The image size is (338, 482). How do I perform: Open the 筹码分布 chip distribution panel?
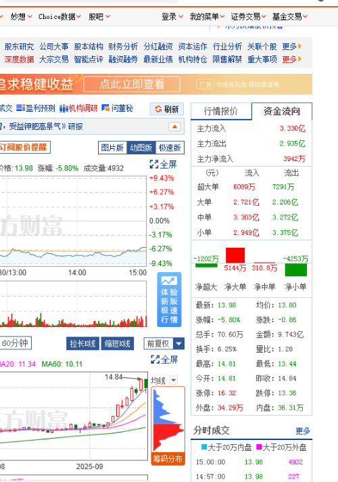(x=168, y=426)
